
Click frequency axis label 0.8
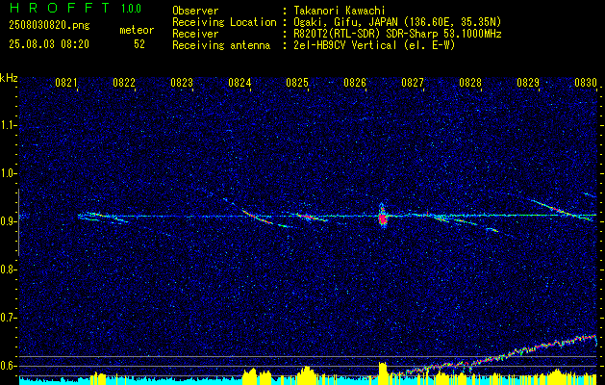8,269
